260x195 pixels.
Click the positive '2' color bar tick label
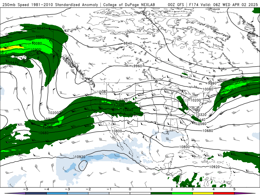pos(172,189)
